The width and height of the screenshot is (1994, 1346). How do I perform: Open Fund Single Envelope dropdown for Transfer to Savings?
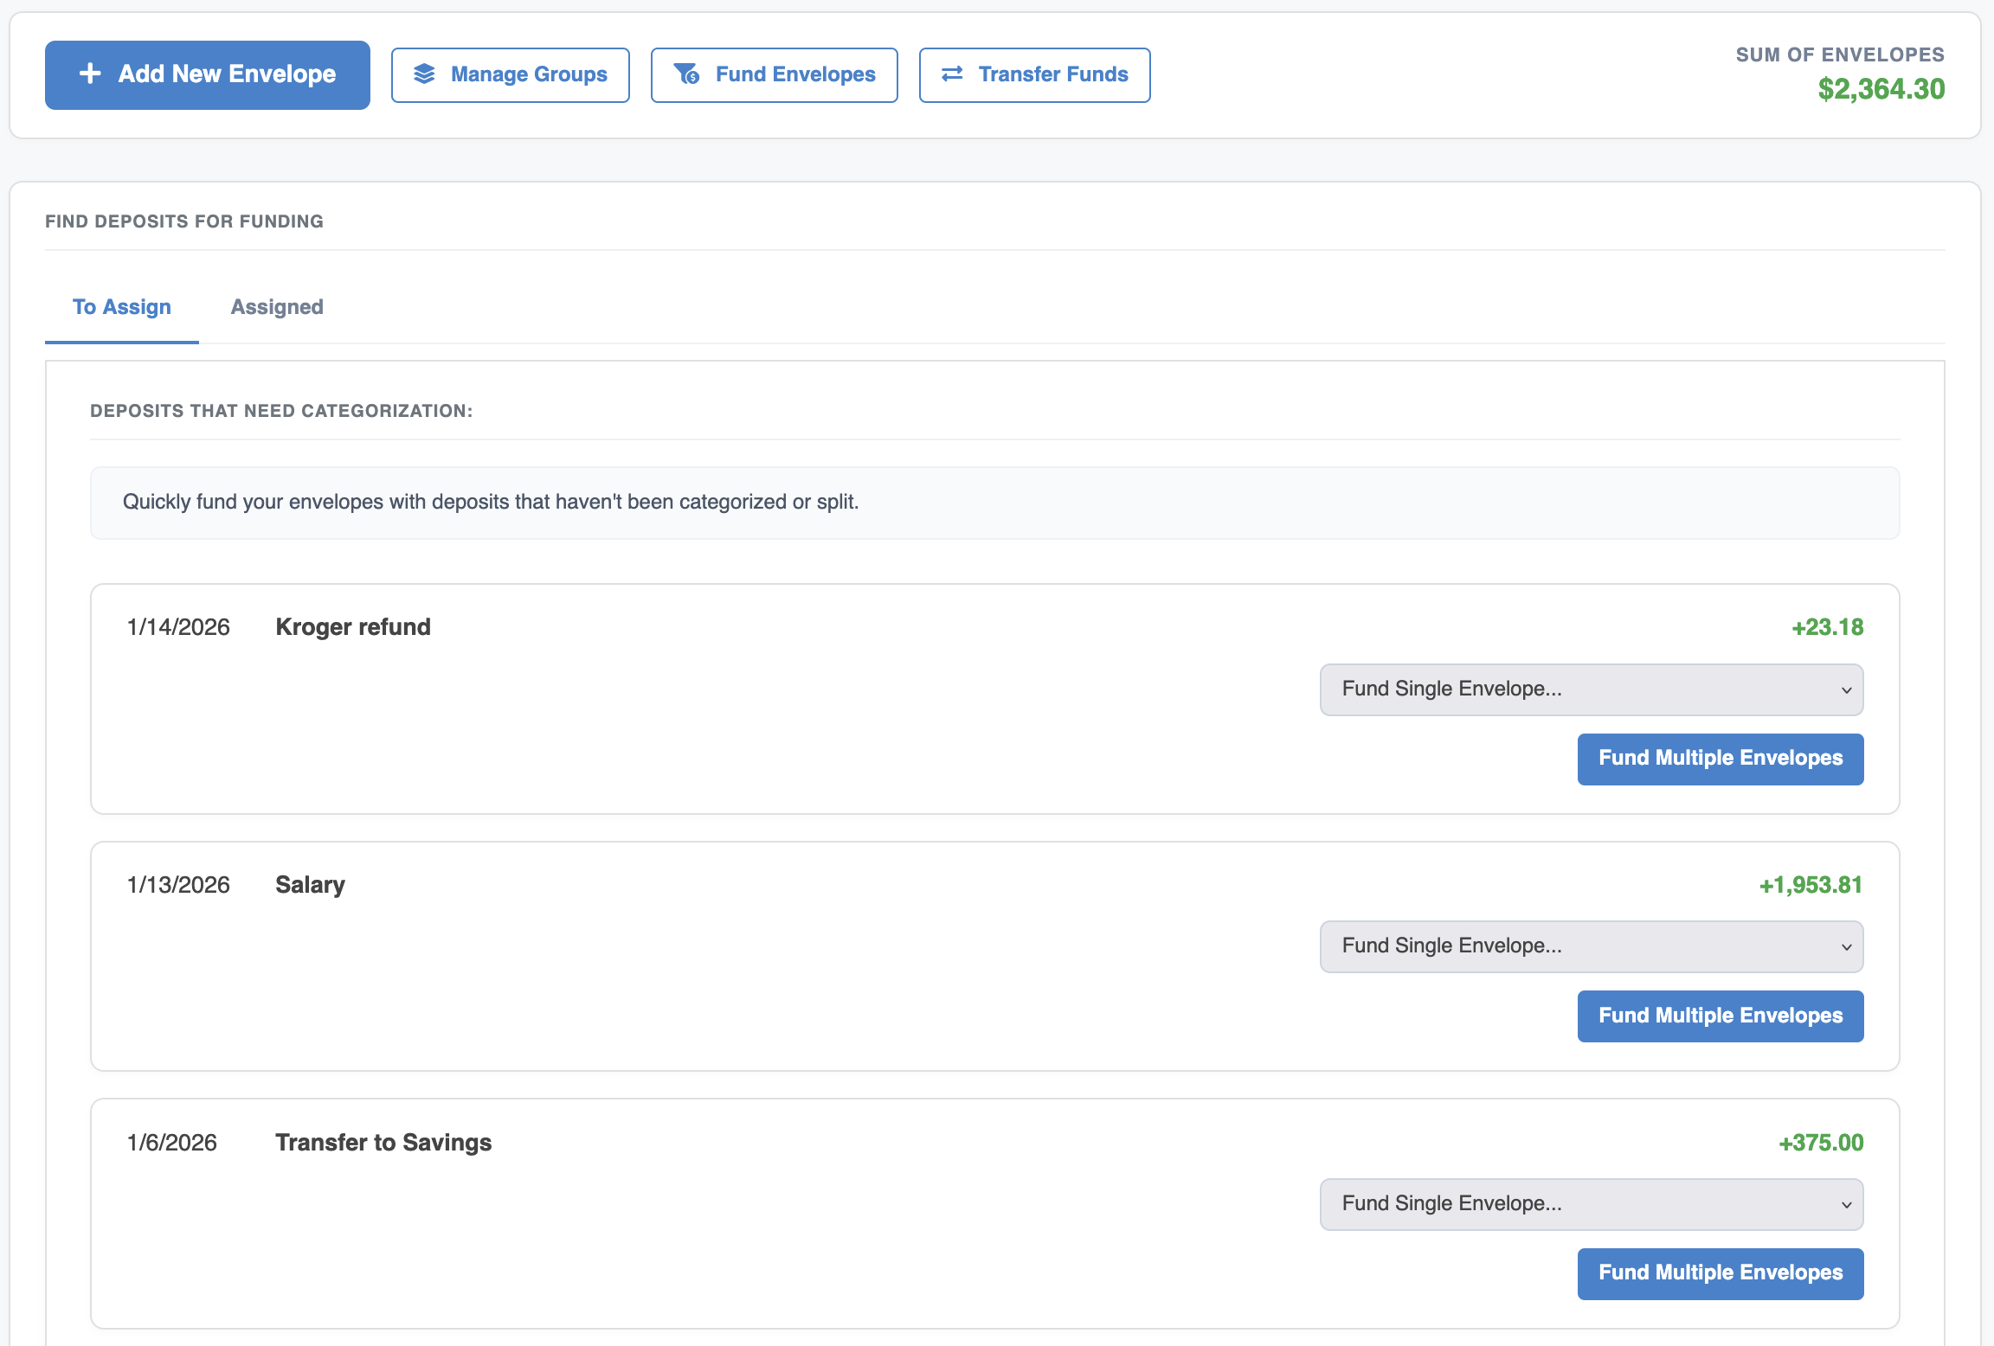point(1592,1204)
